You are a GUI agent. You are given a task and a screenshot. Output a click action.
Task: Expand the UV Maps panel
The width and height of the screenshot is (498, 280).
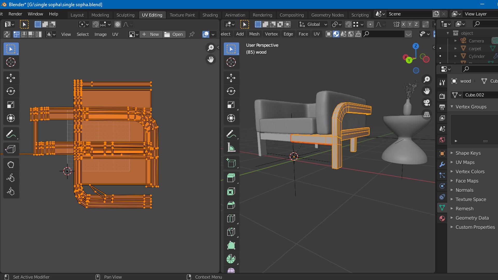465,162
